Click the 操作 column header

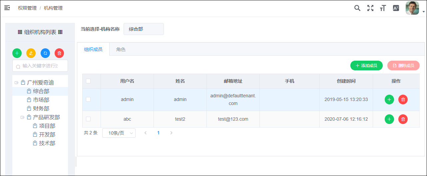(x=396, y=81)
